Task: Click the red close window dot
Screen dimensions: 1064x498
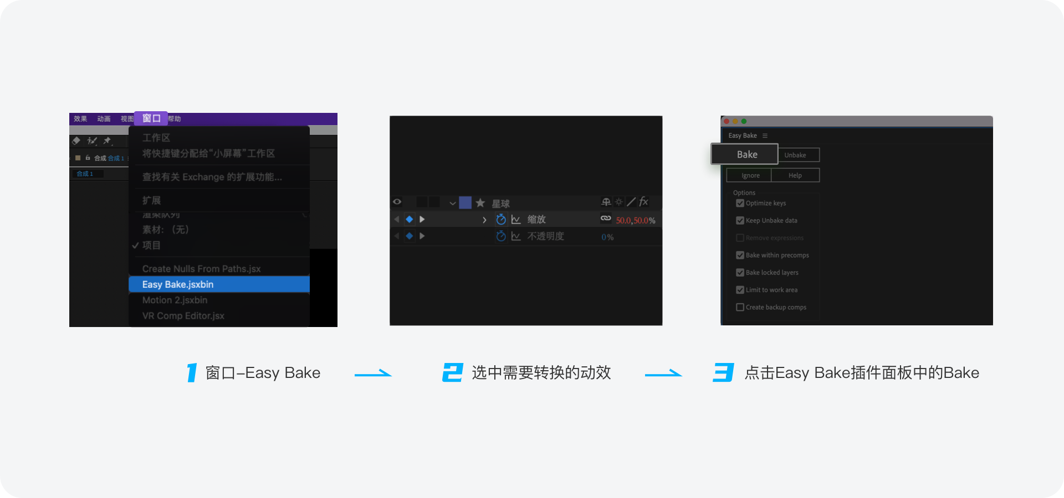Action: [727, 121]
